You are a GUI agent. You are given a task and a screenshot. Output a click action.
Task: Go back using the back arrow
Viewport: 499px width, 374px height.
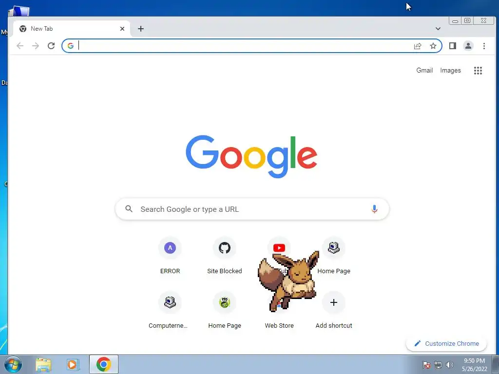pos(20,46)
